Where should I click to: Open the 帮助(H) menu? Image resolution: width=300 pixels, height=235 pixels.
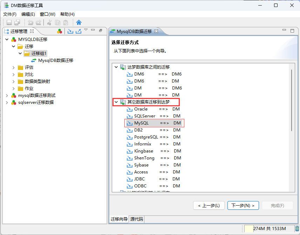67,14
